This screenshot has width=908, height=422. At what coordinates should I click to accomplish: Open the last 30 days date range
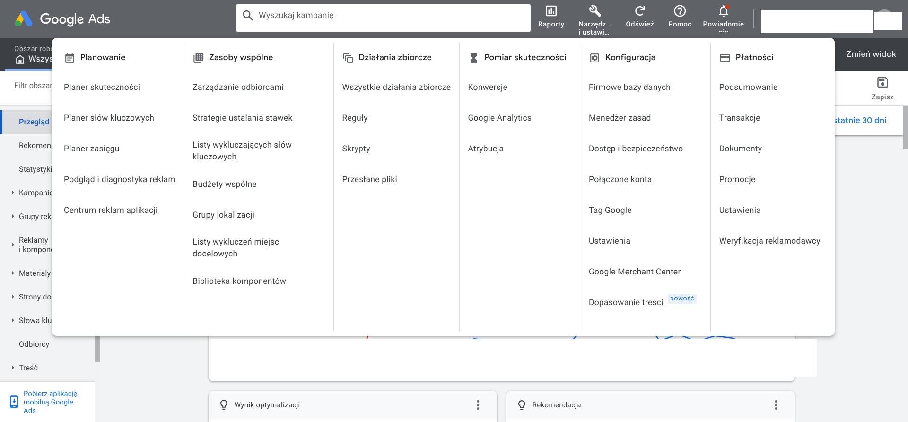tap(860, 120)
